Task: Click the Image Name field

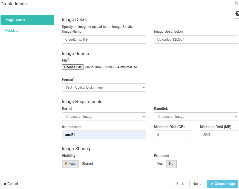Action: tap(104, 40)
